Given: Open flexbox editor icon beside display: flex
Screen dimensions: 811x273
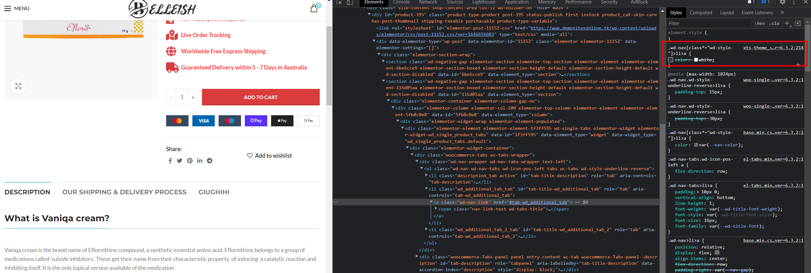Looking at the screenshot, I should tap(717, 252).
